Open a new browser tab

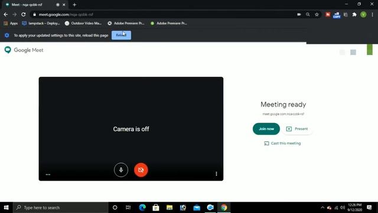tap(74, 5)
